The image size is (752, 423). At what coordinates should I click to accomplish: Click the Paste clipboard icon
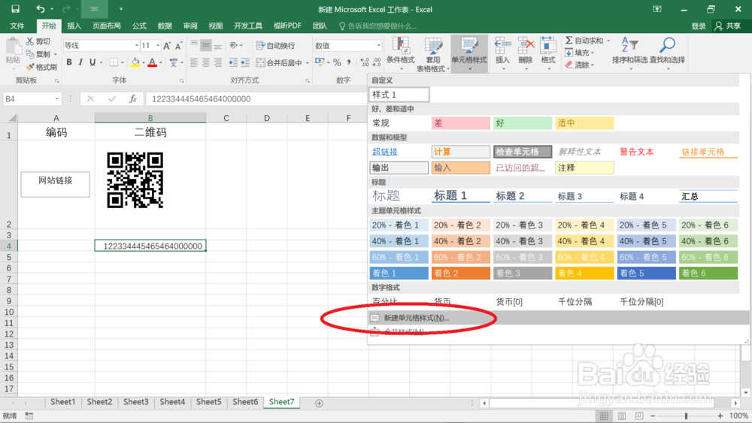[13, 47]
